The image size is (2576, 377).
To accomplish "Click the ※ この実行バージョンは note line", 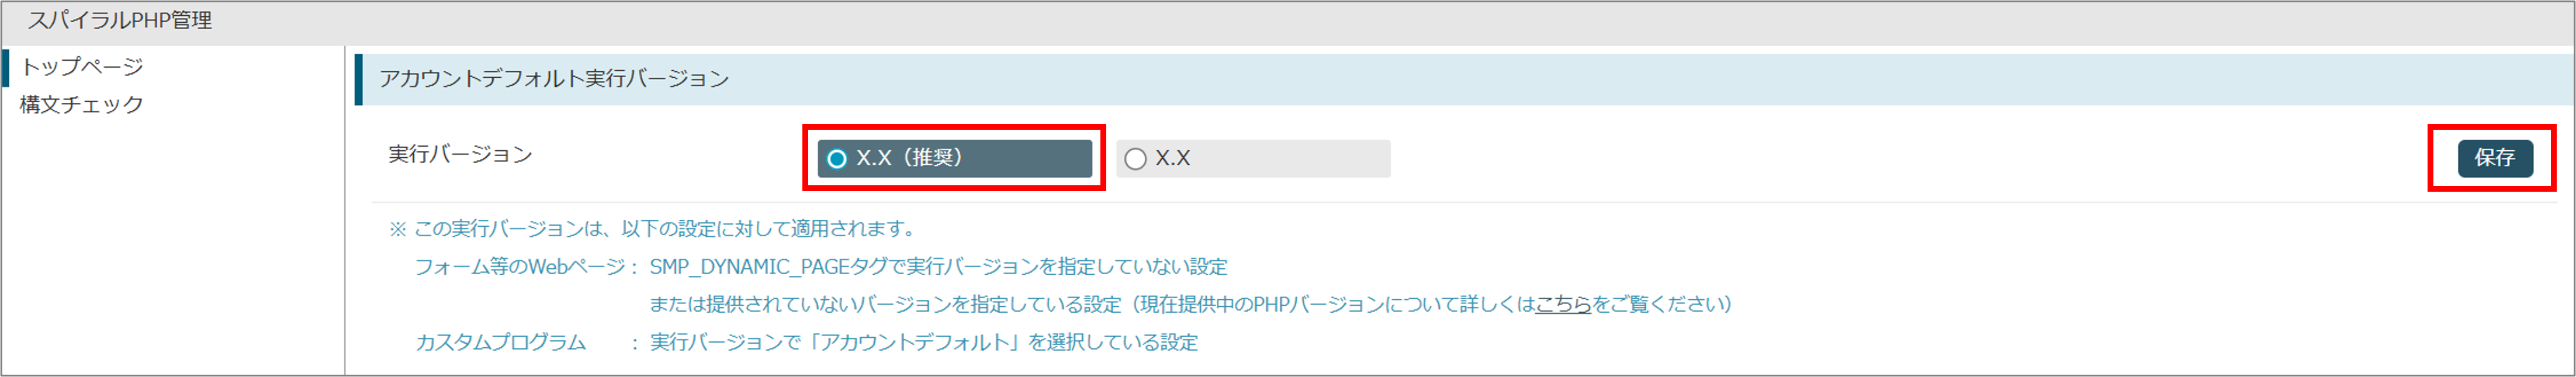I will [653, 229].
